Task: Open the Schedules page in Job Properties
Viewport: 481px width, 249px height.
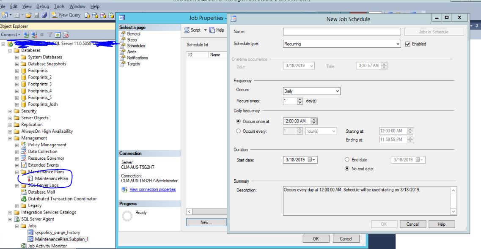Action: [136, 46]
